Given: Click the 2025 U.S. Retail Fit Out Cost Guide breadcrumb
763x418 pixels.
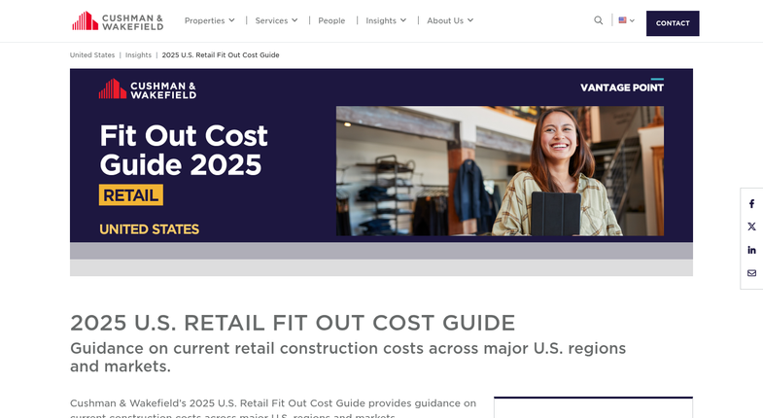Looking at the screenshot, I should (x=221, y=55).
